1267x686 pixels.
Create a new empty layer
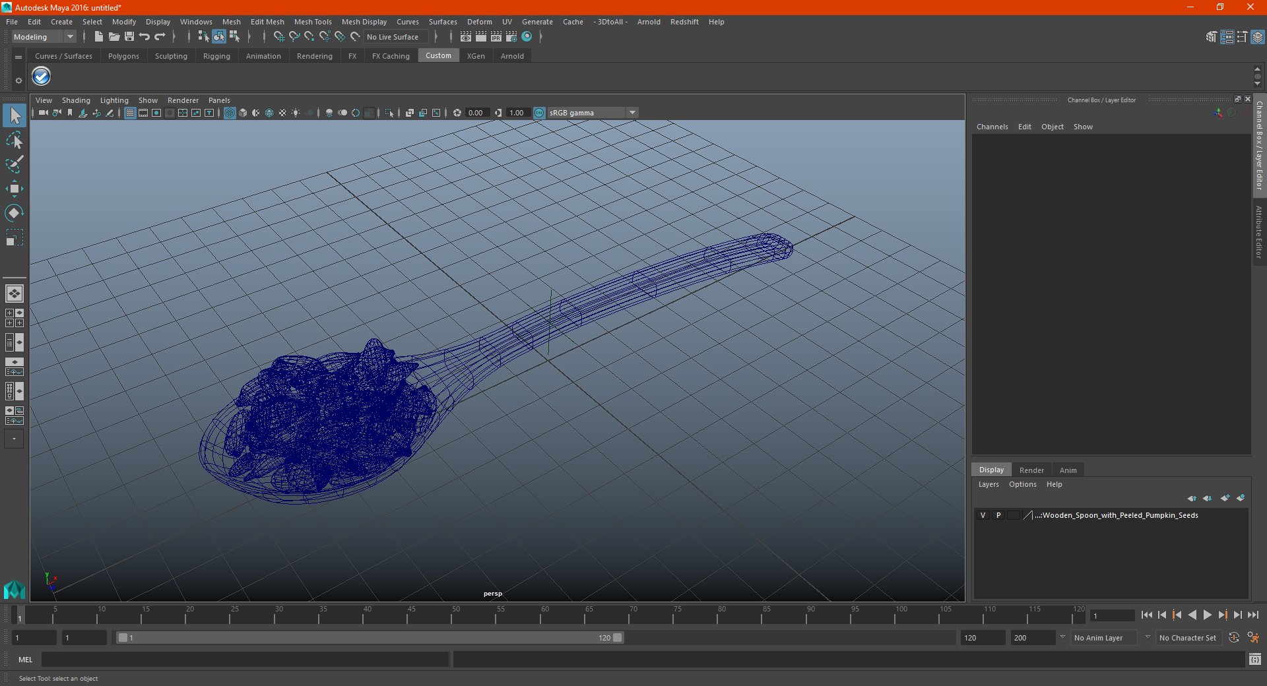pos(1225,498)
